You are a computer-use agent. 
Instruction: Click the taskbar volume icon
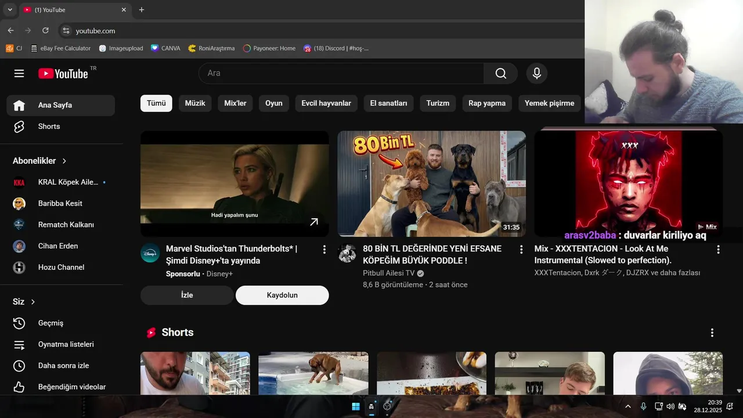coord(670,406)
